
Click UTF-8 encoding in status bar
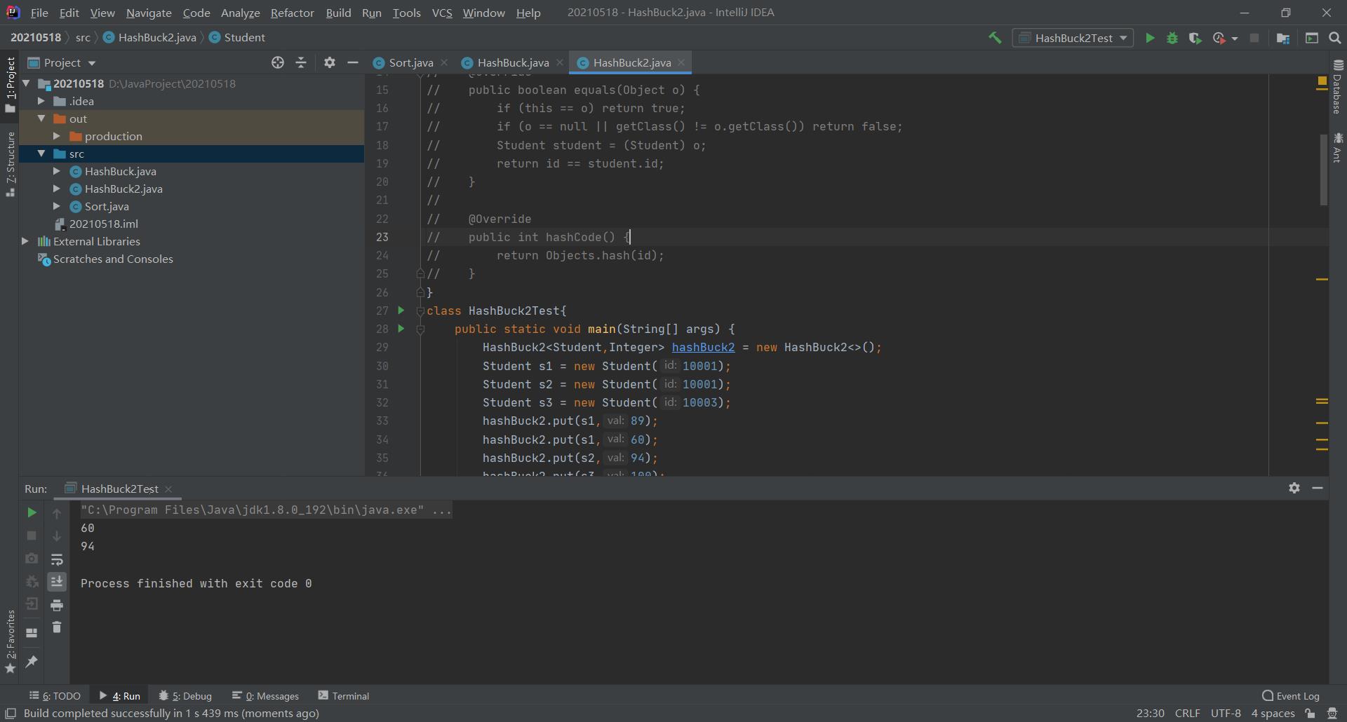(1226, 713)
